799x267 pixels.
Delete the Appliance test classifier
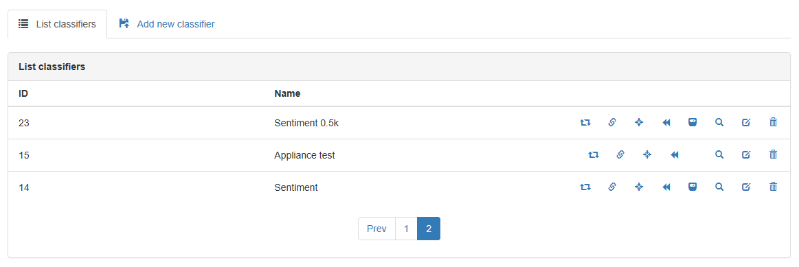click(x=773, y=155)
